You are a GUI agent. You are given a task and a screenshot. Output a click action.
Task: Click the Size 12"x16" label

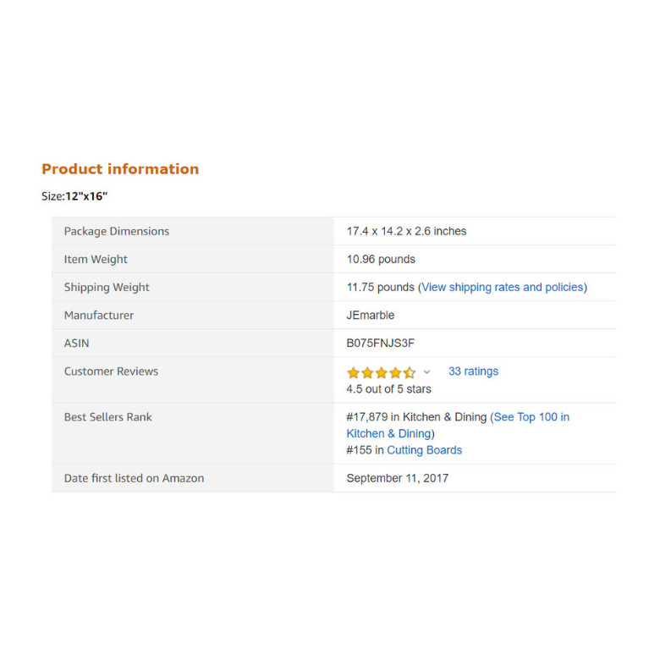(74, 196)
